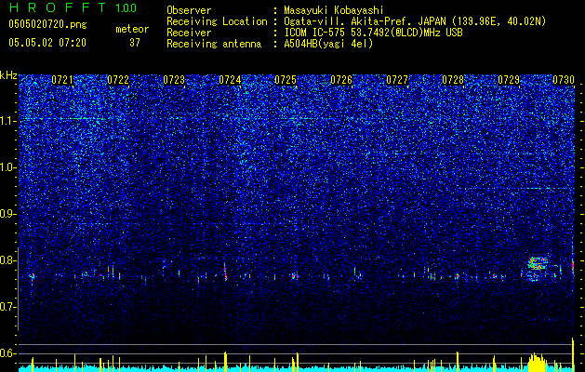Click the 0724 time marker
Screen dimensions: 585x372
click(230, 80)
